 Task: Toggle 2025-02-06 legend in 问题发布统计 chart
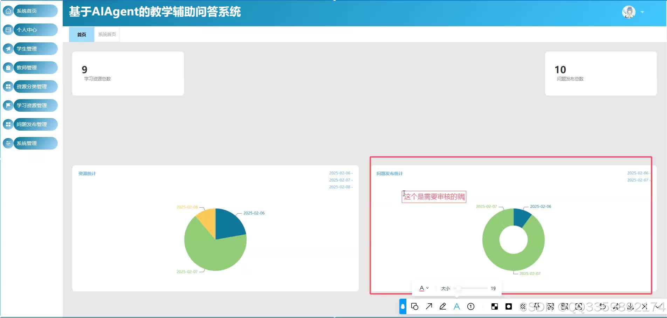click(639, 173)
